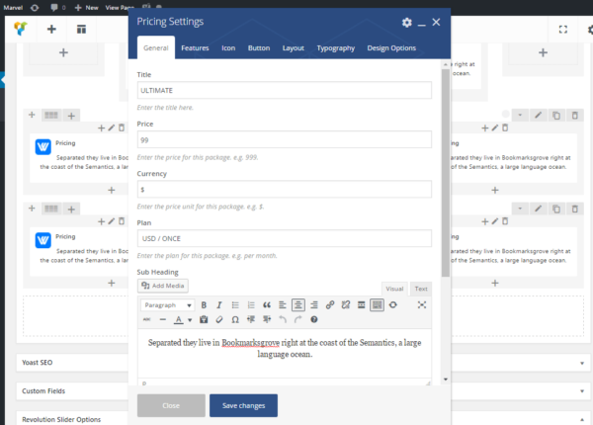Toggle the toolbar kitchen sink button
Screen dimensions: 593x425
point(377,305)
